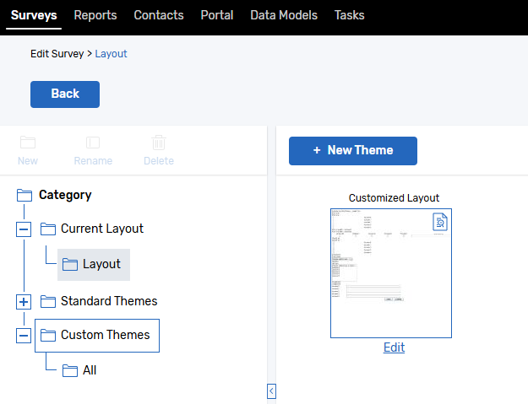This screenshot has width=528, height=404.
Task: Click the Edit link under Customized Layout
Action: pyautogui.click(x=394, y=347)
